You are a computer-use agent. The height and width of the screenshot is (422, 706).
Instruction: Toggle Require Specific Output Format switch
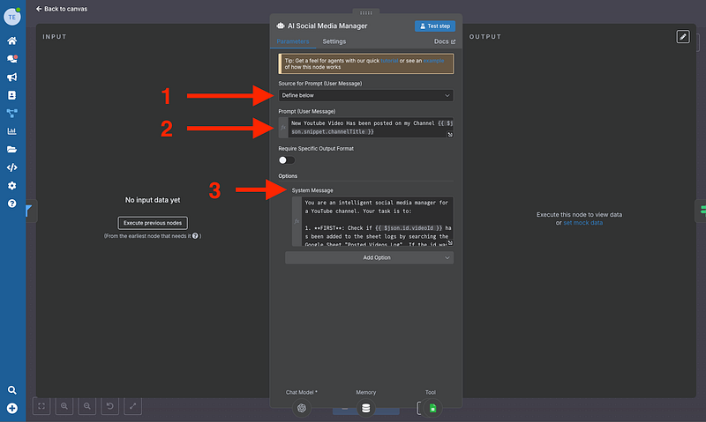286,159
